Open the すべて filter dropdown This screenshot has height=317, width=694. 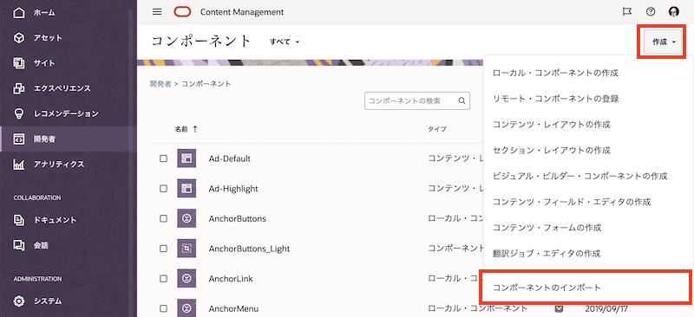(285, 42)
